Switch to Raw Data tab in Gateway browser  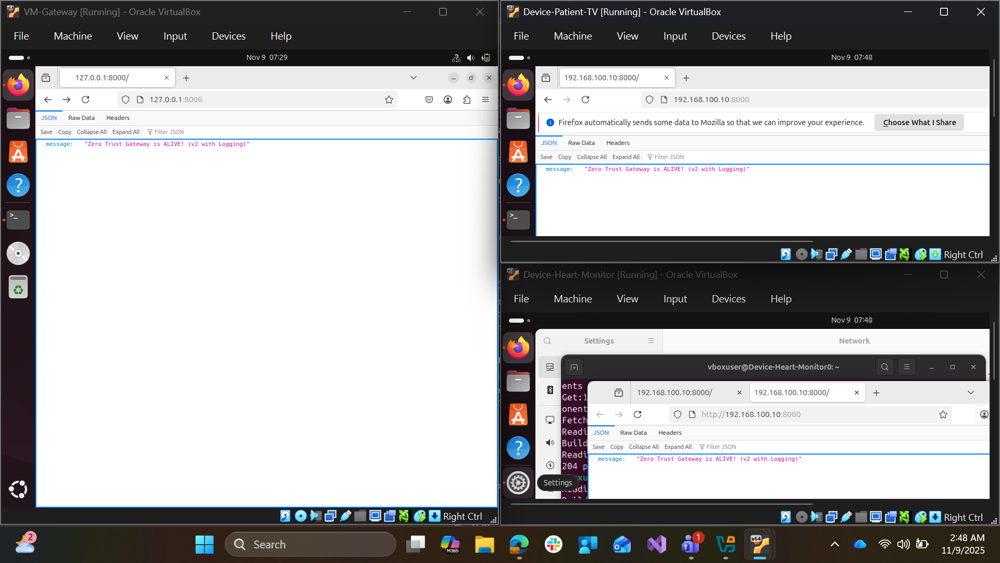pos(81,118)
